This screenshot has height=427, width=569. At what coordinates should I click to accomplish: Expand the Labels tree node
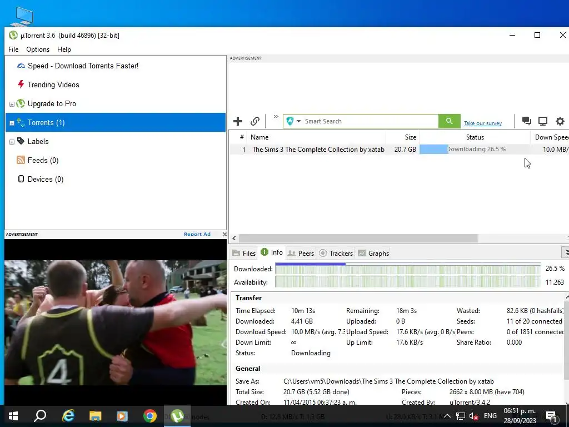(12, 142)
